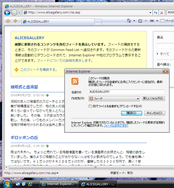Image resolution: width=174 pixels, height=188 pixels.
Task: Select the ALICEGALLERY browser tab
Action: click(58, 21)
